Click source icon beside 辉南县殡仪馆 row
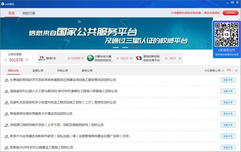Image resolution: width=241 pixels, height=152 pixels. click(6, 114)
